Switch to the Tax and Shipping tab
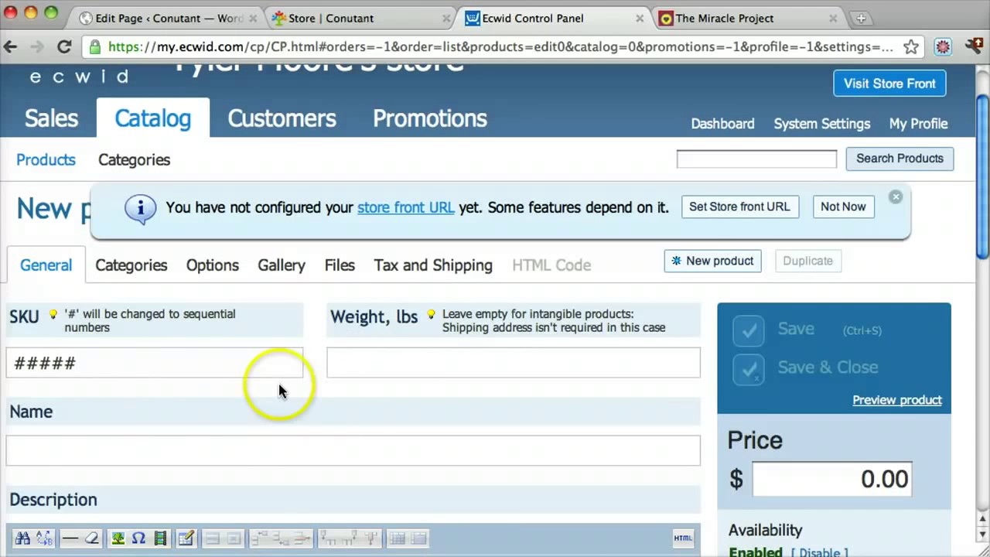This screenshot has width=990, height=557. (x=433, y=265)
